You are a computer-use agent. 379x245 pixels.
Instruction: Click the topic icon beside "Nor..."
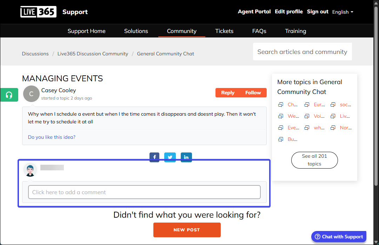coord(333,128)
